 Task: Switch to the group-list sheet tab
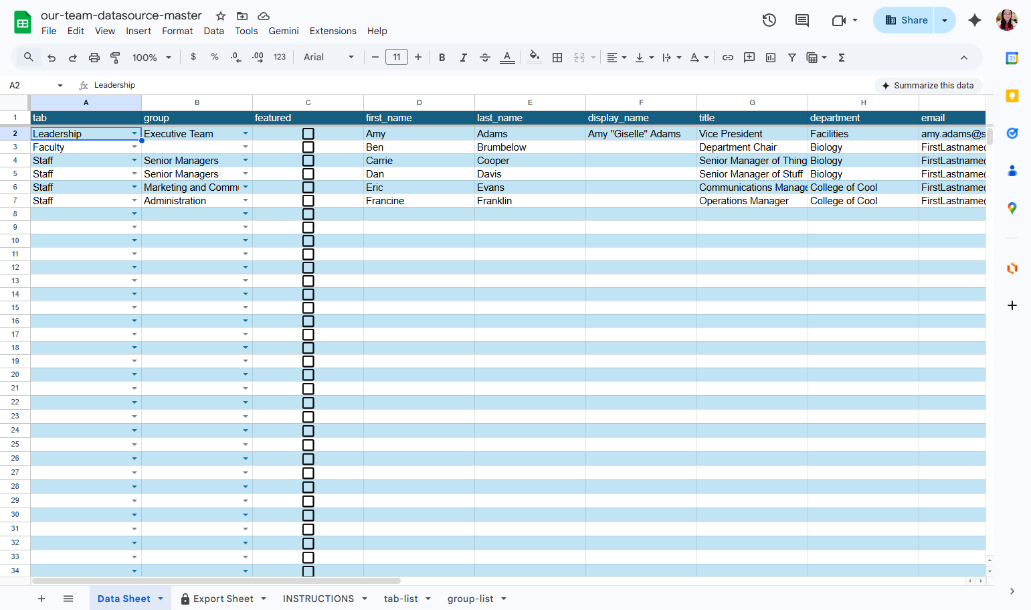(x=470, y=599)
